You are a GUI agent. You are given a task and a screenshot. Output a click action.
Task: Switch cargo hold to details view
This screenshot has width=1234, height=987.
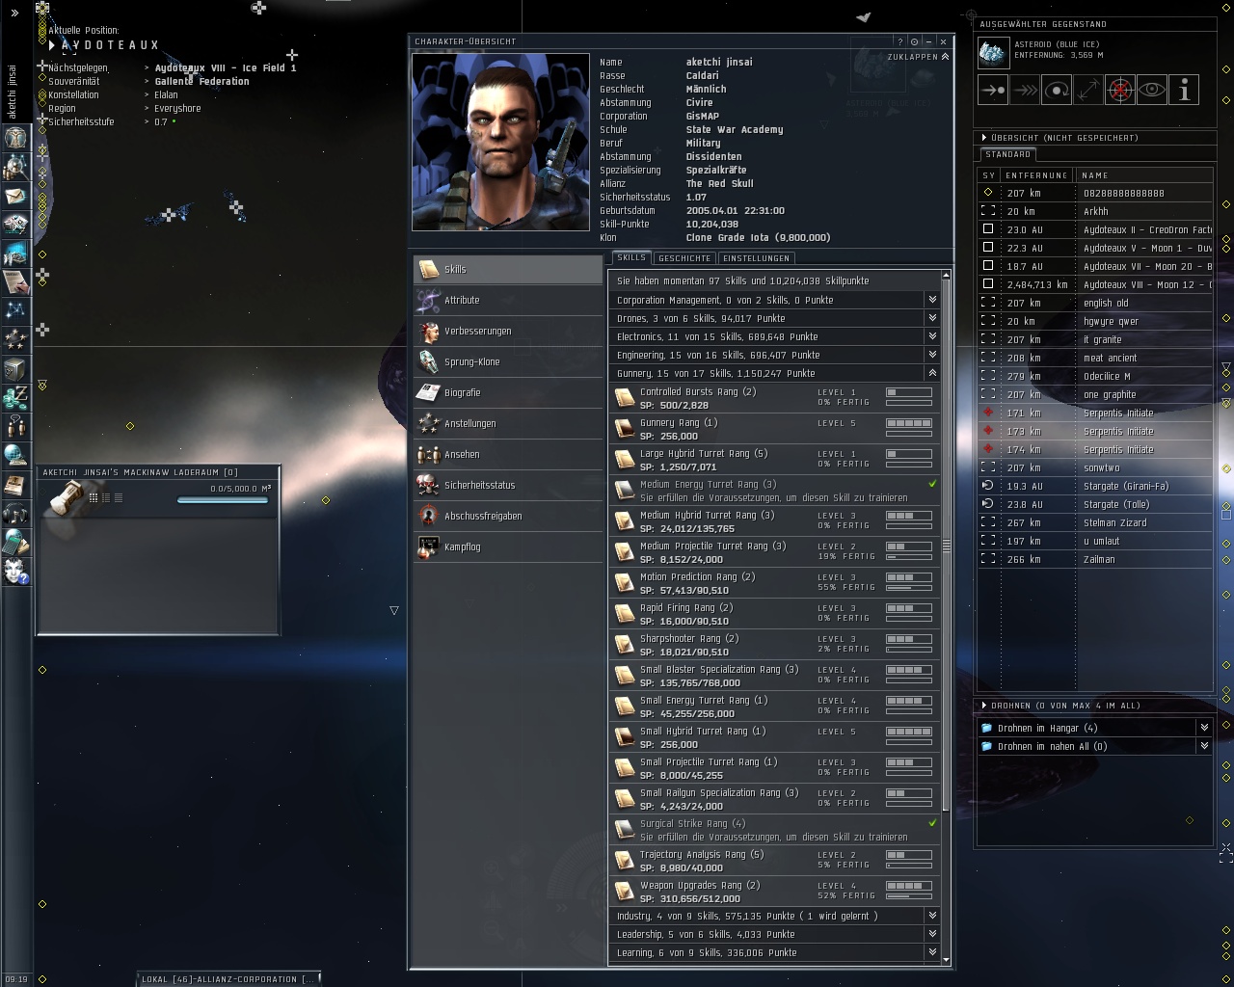(x=106, y=497)
